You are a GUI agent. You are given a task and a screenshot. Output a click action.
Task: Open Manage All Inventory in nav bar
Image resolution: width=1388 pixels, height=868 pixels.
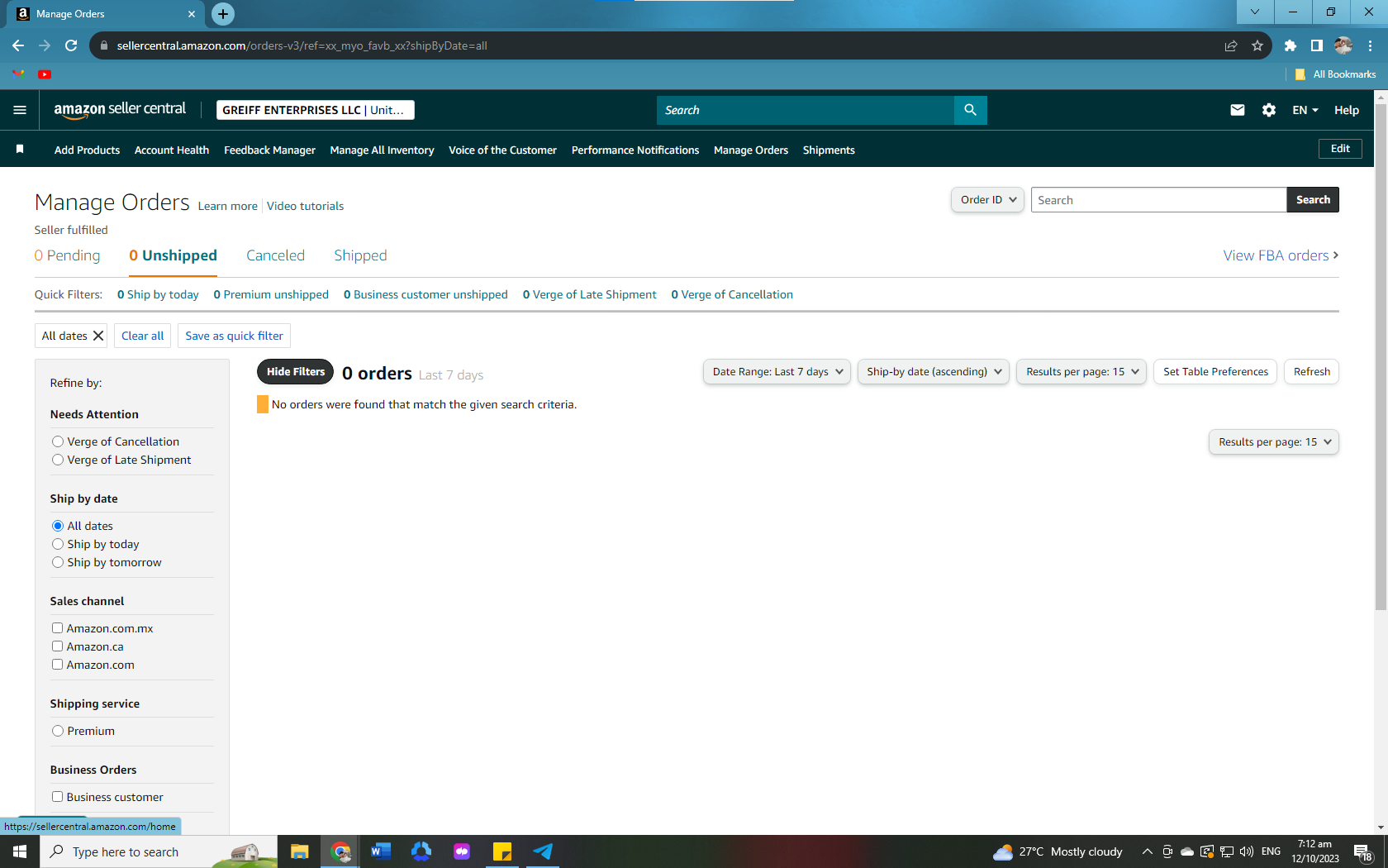382,150
